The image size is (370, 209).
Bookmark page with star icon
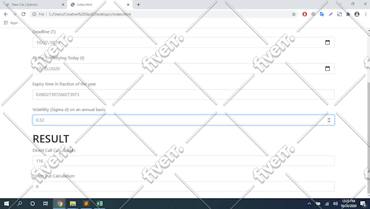pyautogui.click(x=294, y=14)
